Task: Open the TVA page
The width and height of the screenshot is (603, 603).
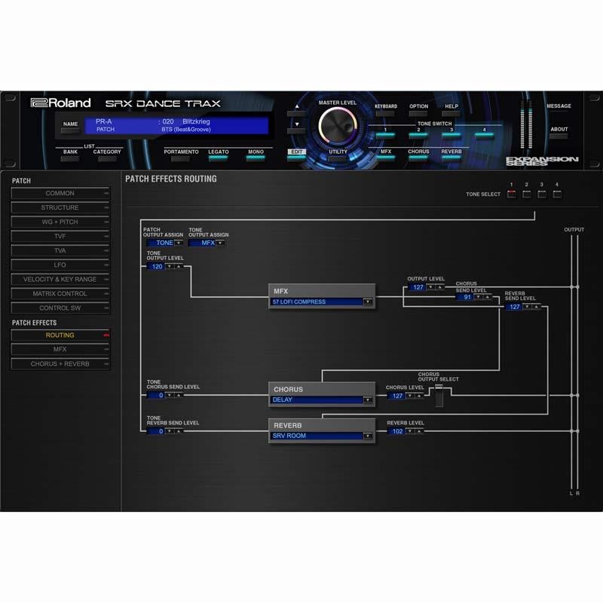Action: click(x=60, y=250)
